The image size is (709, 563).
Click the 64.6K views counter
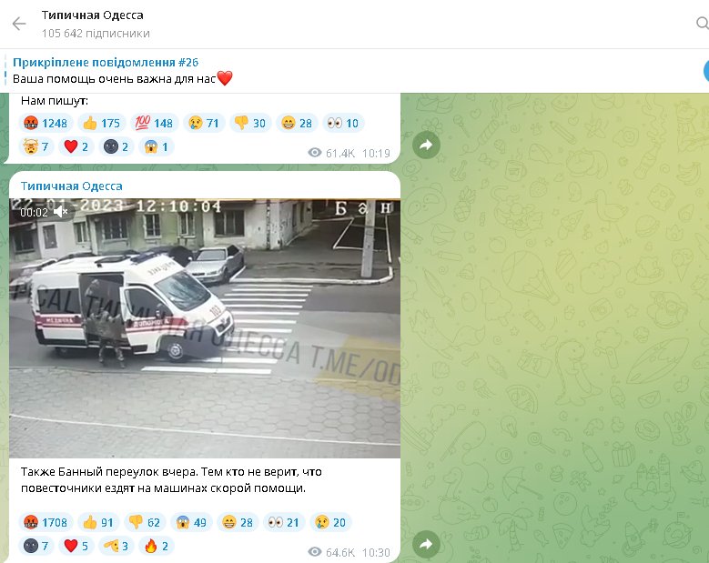pos(331,552)
